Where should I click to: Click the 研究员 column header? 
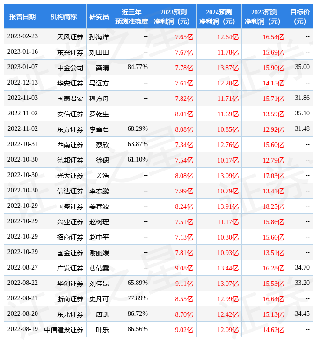99,16
